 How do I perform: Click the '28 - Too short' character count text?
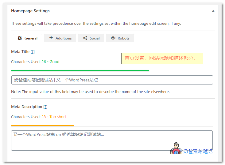[54, 117]
